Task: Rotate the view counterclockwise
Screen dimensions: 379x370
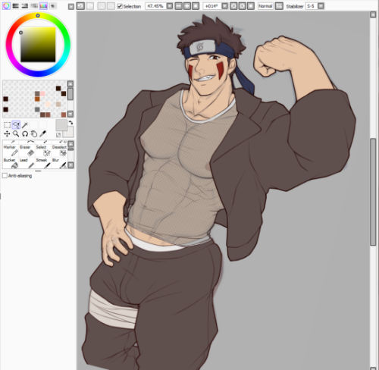Action: [233, 6]
